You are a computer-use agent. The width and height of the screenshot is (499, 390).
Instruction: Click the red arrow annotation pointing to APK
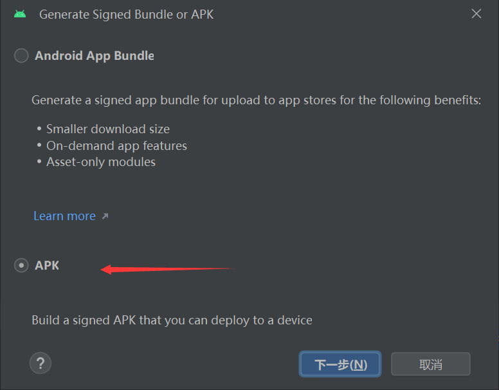click(x=168, y=269)
